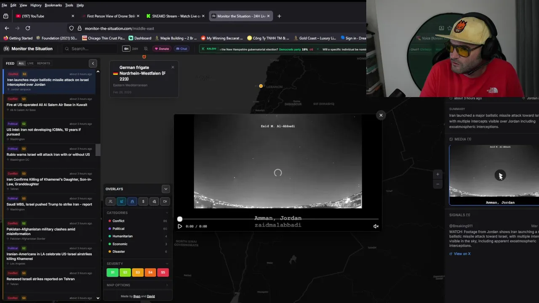
Task: Toggle the Conflict category filter
Action: (138, 221)
